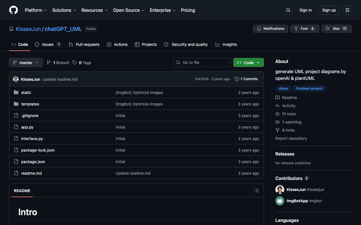Image resolution: width=361 pixels, height=225 pixels.
Task: Click the readme.md file icon
Action: click(x=16, y=173)
